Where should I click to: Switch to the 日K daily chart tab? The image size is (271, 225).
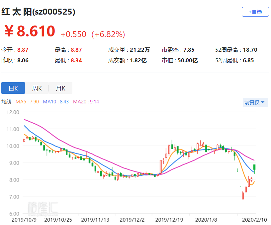pyautogui.click(x=13, y=88)
